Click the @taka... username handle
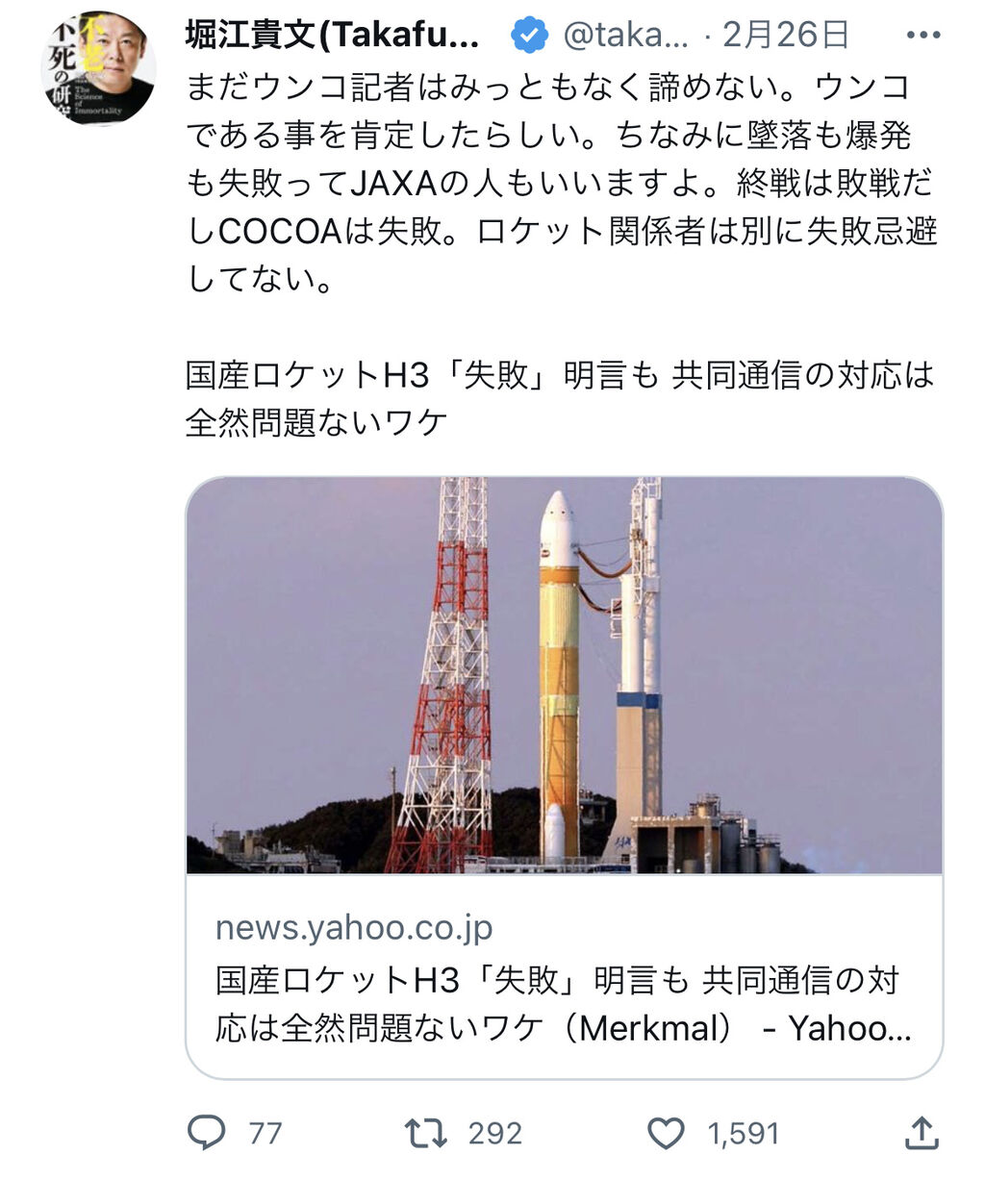This screenshot has width=985, height=1180. 625,36
